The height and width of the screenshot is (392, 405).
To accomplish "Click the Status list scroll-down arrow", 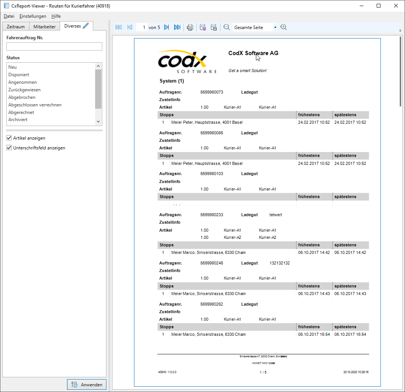I will [98, 121].
